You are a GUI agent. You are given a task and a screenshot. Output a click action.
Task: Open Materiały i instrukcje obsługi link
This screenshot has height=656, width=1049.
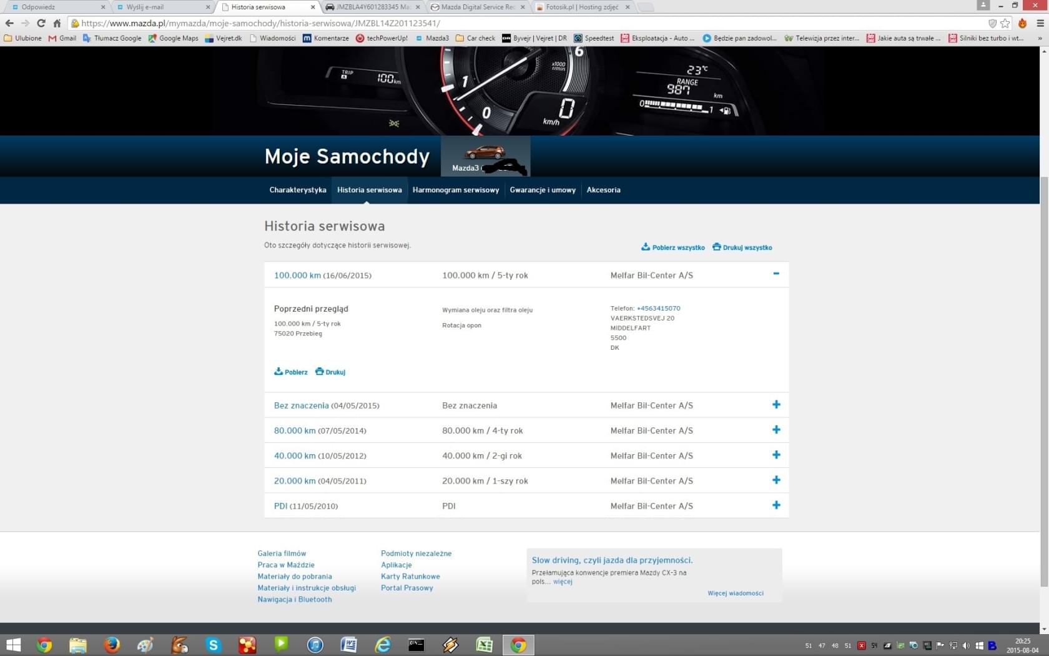307,588
